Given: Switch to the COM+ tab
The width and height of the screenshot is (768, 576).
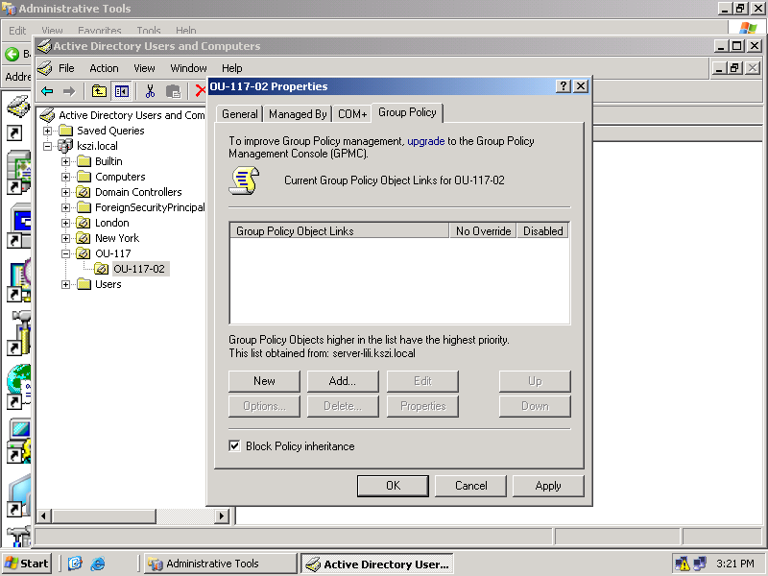Looking at the screenshot, I should click(x=352, y=113).
